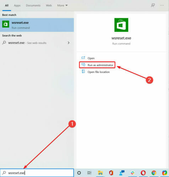Expand the More filter dropdown
Screen dimensions: 169x177
click(62, 5)
